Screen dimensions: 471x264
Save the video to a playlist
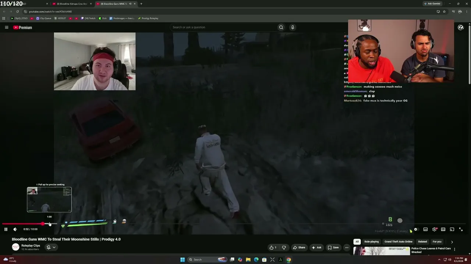(333, 247)
